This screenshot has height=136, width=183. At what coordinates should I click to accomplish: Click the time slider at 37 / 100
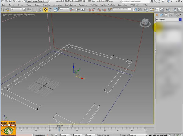(60, 126)
